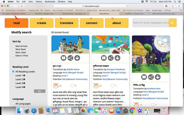The image size is (184, 115).
Task: Click Level 2 info icon
Action: pos(24,79)
